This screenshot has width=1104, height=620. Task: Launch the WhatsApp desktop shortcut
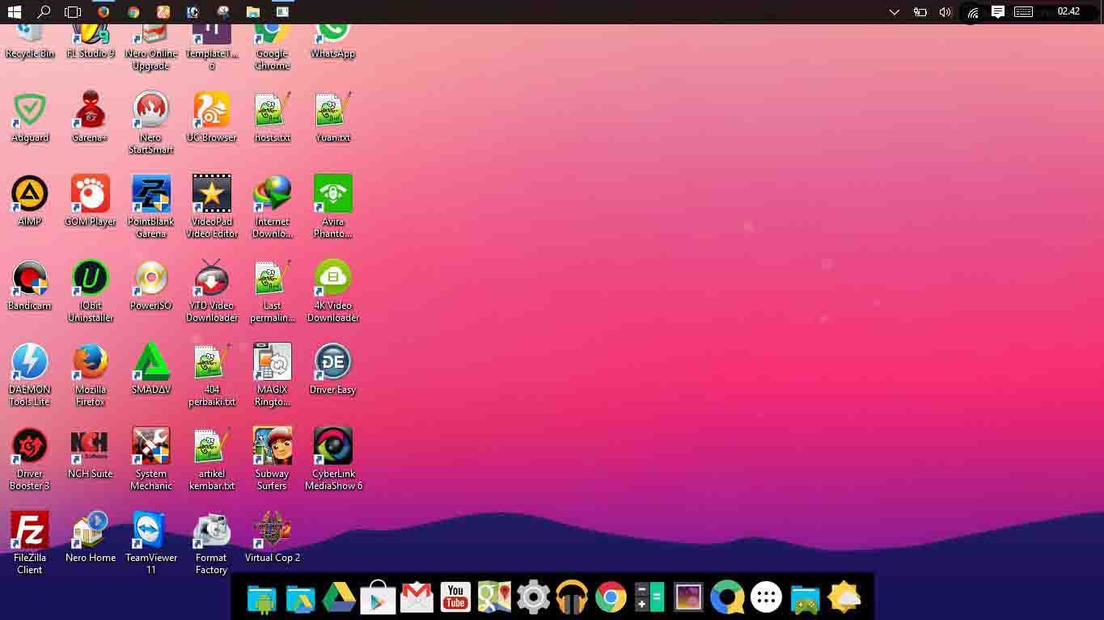[333, 42]
